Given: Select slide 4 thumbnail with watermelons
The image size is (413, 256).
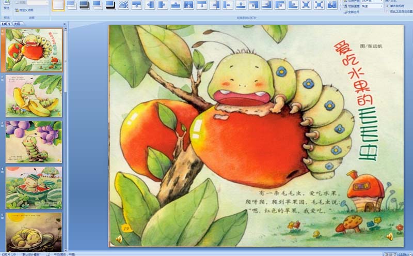Looking at the screenshot, I should click(x=34, y=188).
